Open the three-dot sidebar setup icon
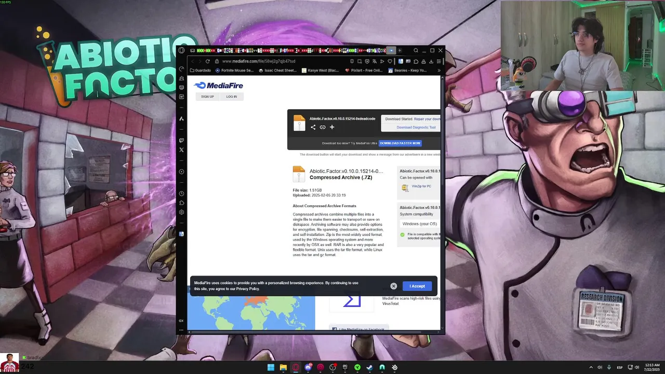665x374 pixels. pos(181,330)
